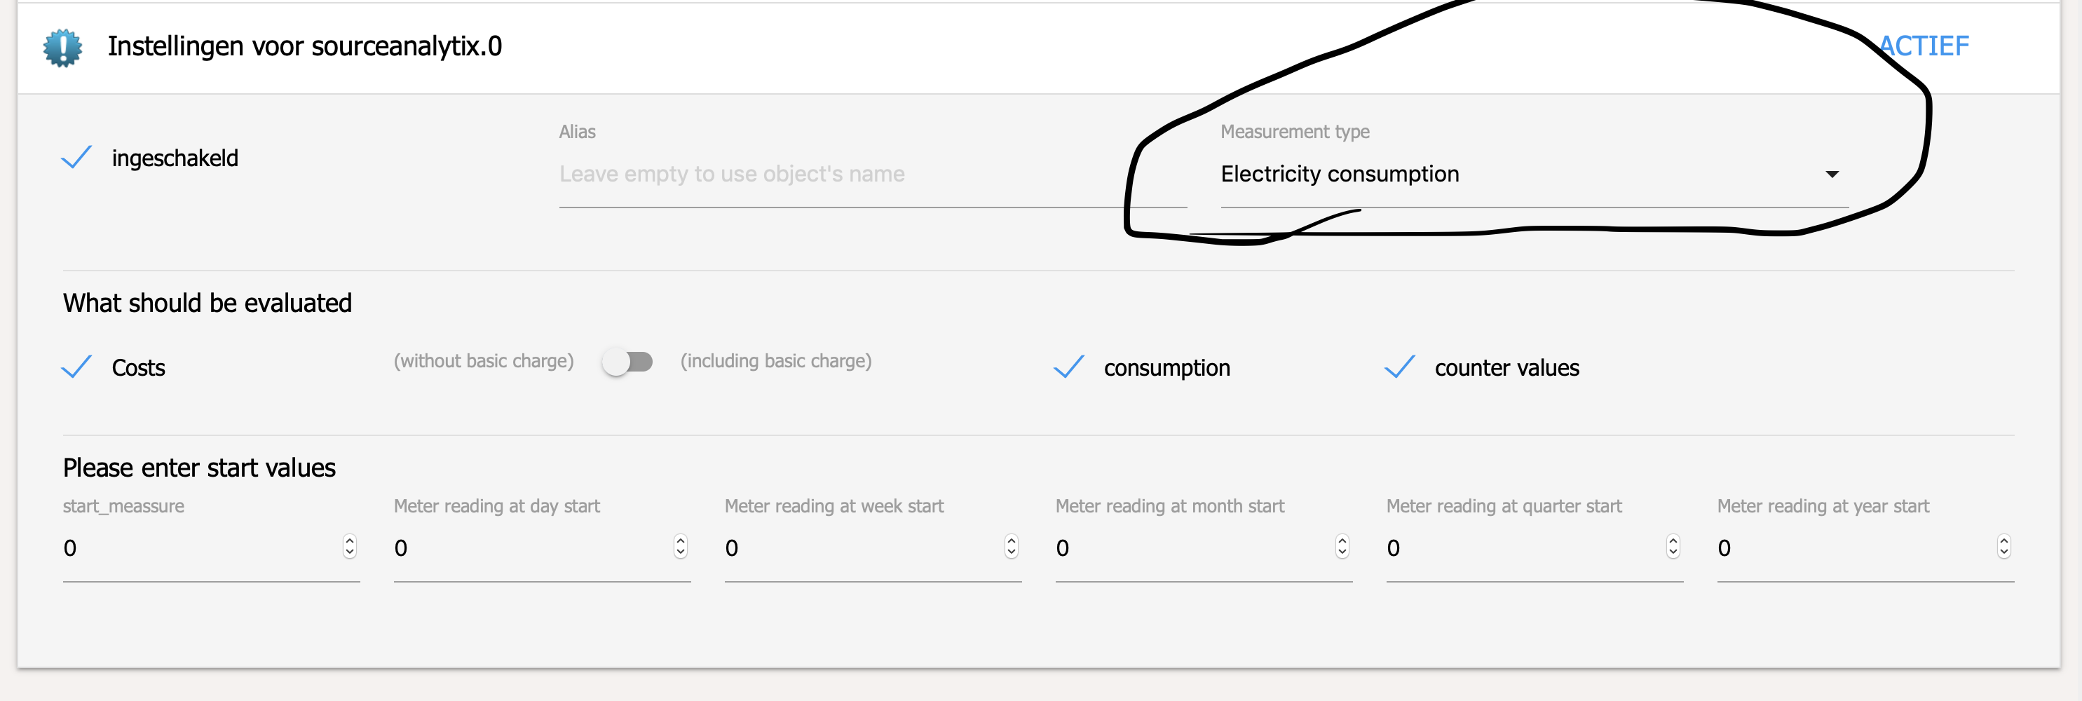Click the sourceanalytix adapter icon
2082x701 pixels.
tap(62, 47)
